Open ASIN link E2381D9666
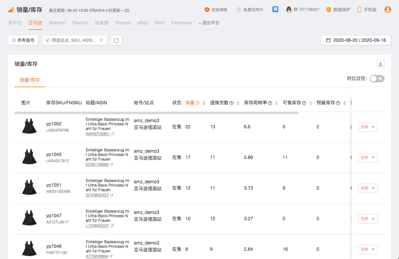The width and height of the screenshot is (399, 259). [x=97, y=165]
